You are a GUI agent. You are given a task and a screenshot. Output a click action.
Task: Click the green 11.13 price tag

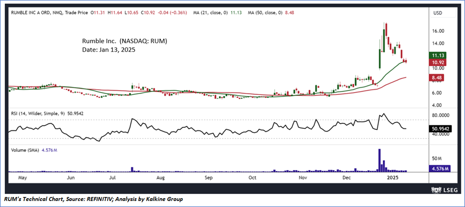click(437, 55)
